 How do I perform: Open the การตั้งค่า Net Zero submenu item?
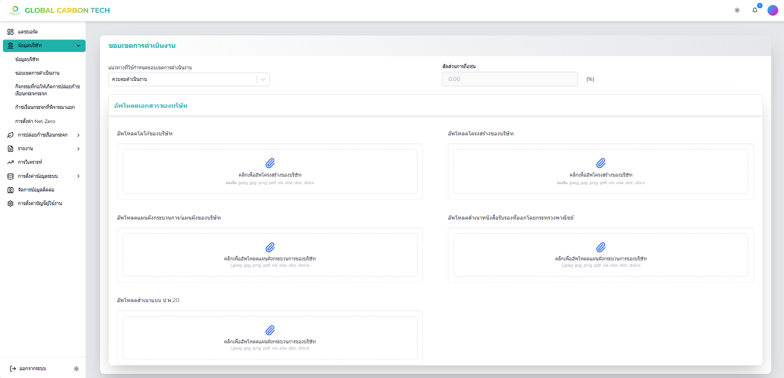35,121
